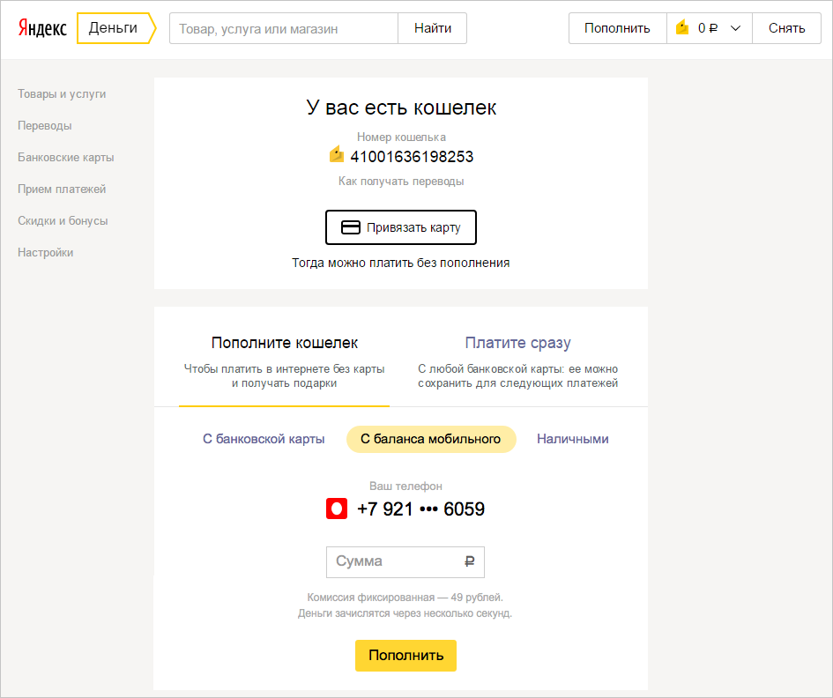Open the Как получать переводы link
Screen dimensions: 833x698
click(400, 180)
